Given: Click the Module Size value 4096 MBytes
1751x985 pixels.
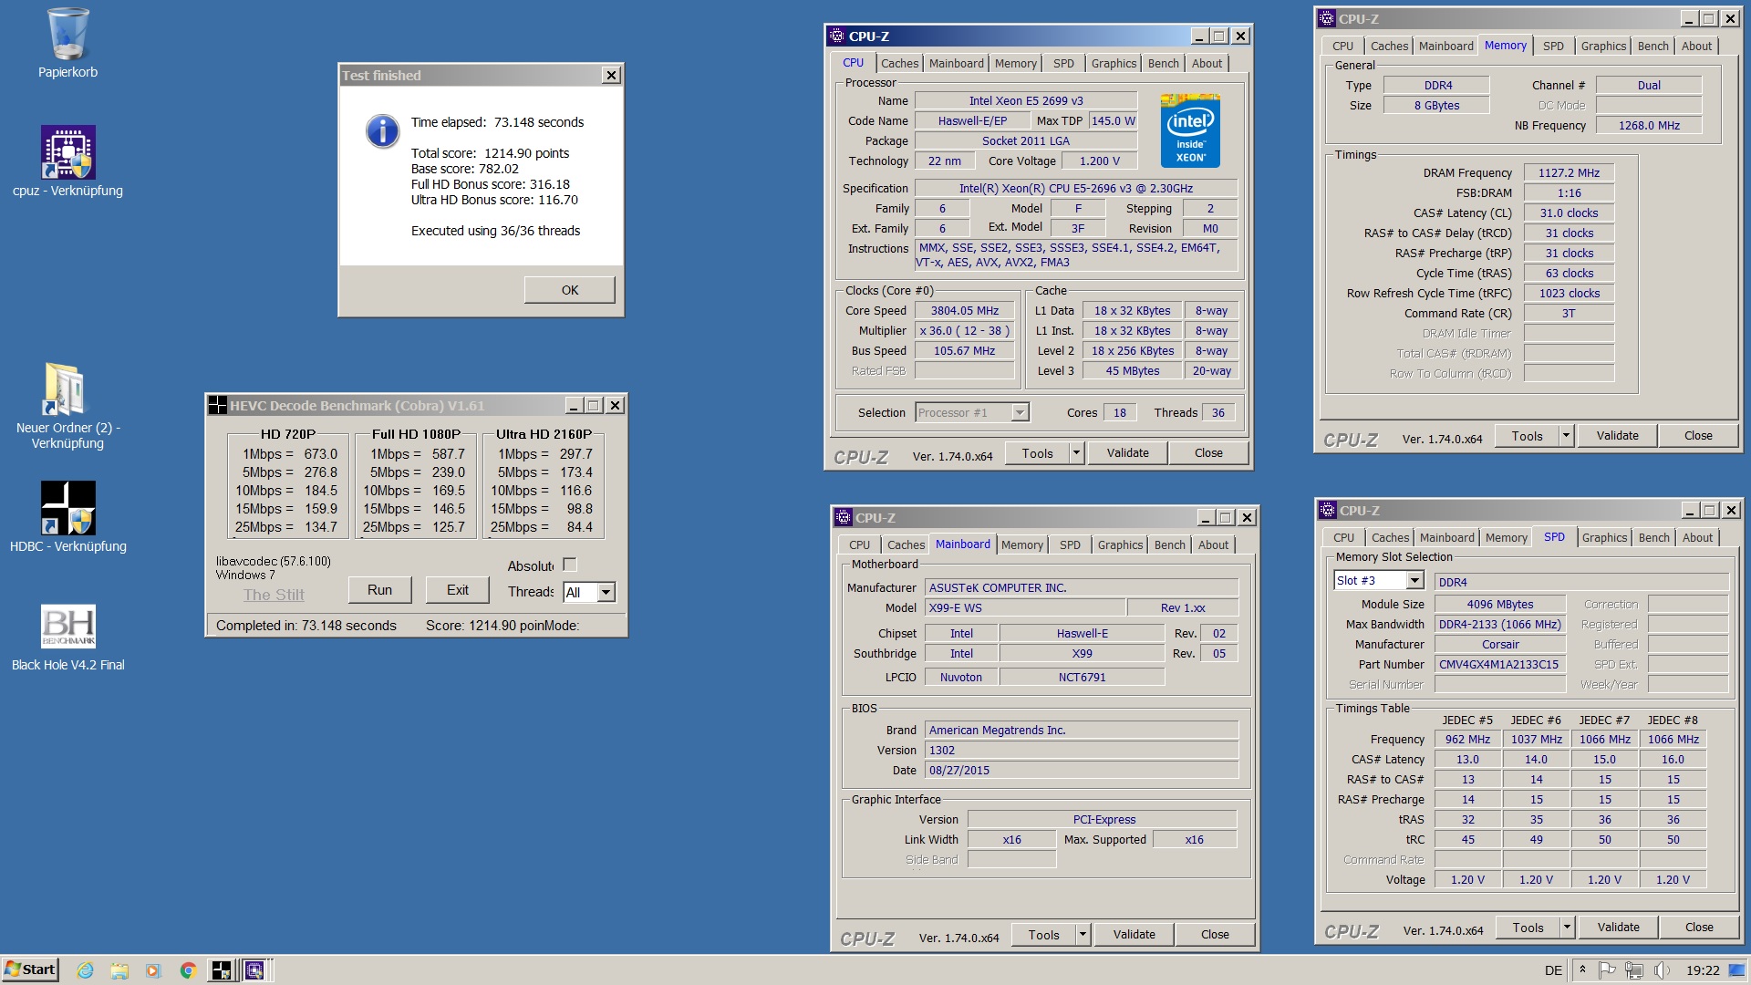Looking at the screenshot, I should tap(1500, 604).
